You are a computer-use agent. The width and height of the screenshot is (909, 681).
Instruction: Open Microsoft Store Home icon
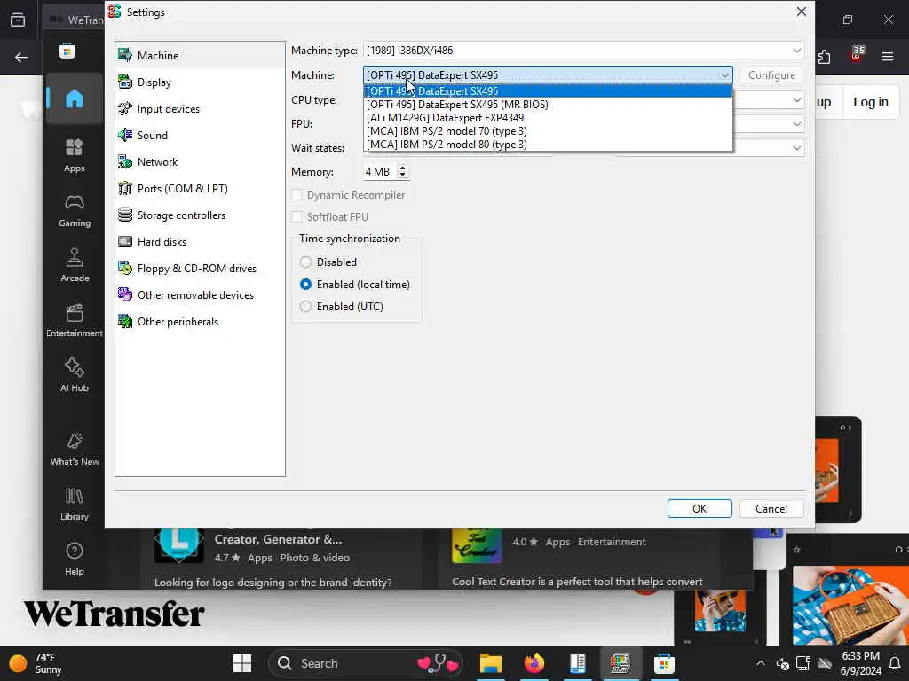point(75,99)
